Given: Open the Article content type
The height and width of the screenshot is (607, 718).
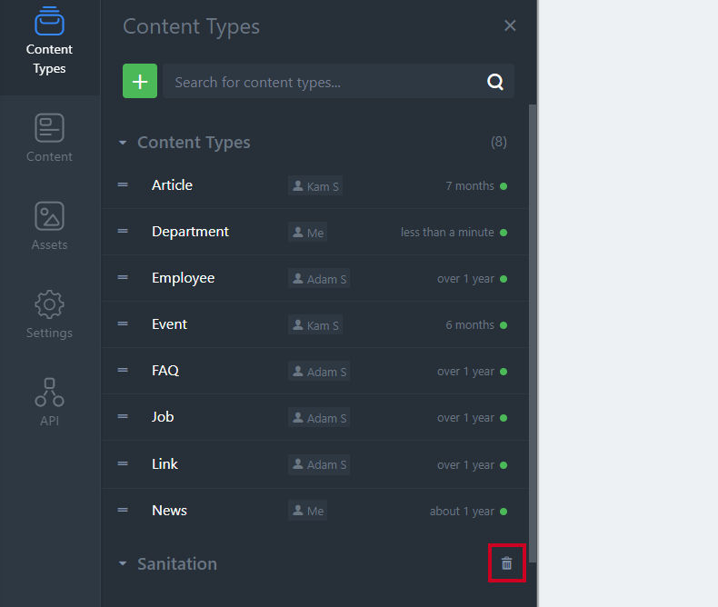Looking at the screenshot, I should (172, 185).
